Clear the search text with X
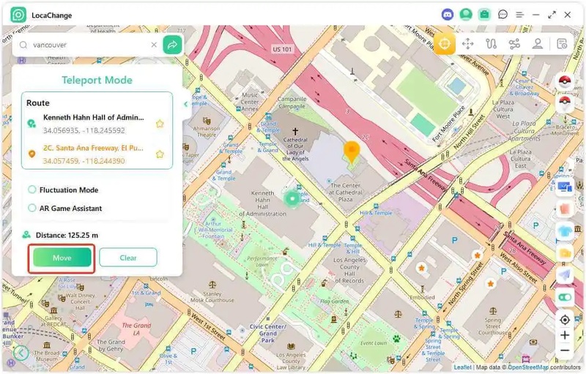 tap(154, 45)
